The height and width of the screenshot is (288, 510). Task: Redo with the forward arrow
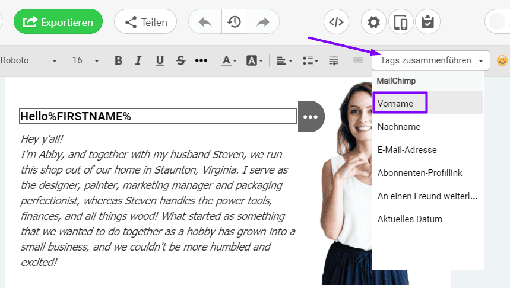[x=263, y=22]
